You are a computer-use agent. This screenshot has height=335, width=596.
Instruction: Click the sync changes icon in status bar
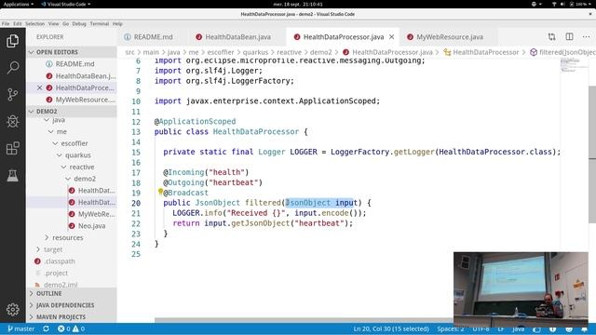point(46,328)
